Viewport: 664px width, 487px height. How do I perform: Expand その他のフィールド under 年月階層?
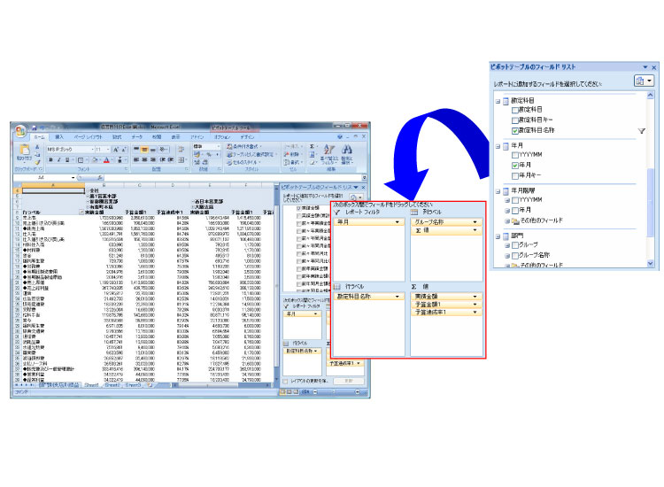(x=507, y=221)
